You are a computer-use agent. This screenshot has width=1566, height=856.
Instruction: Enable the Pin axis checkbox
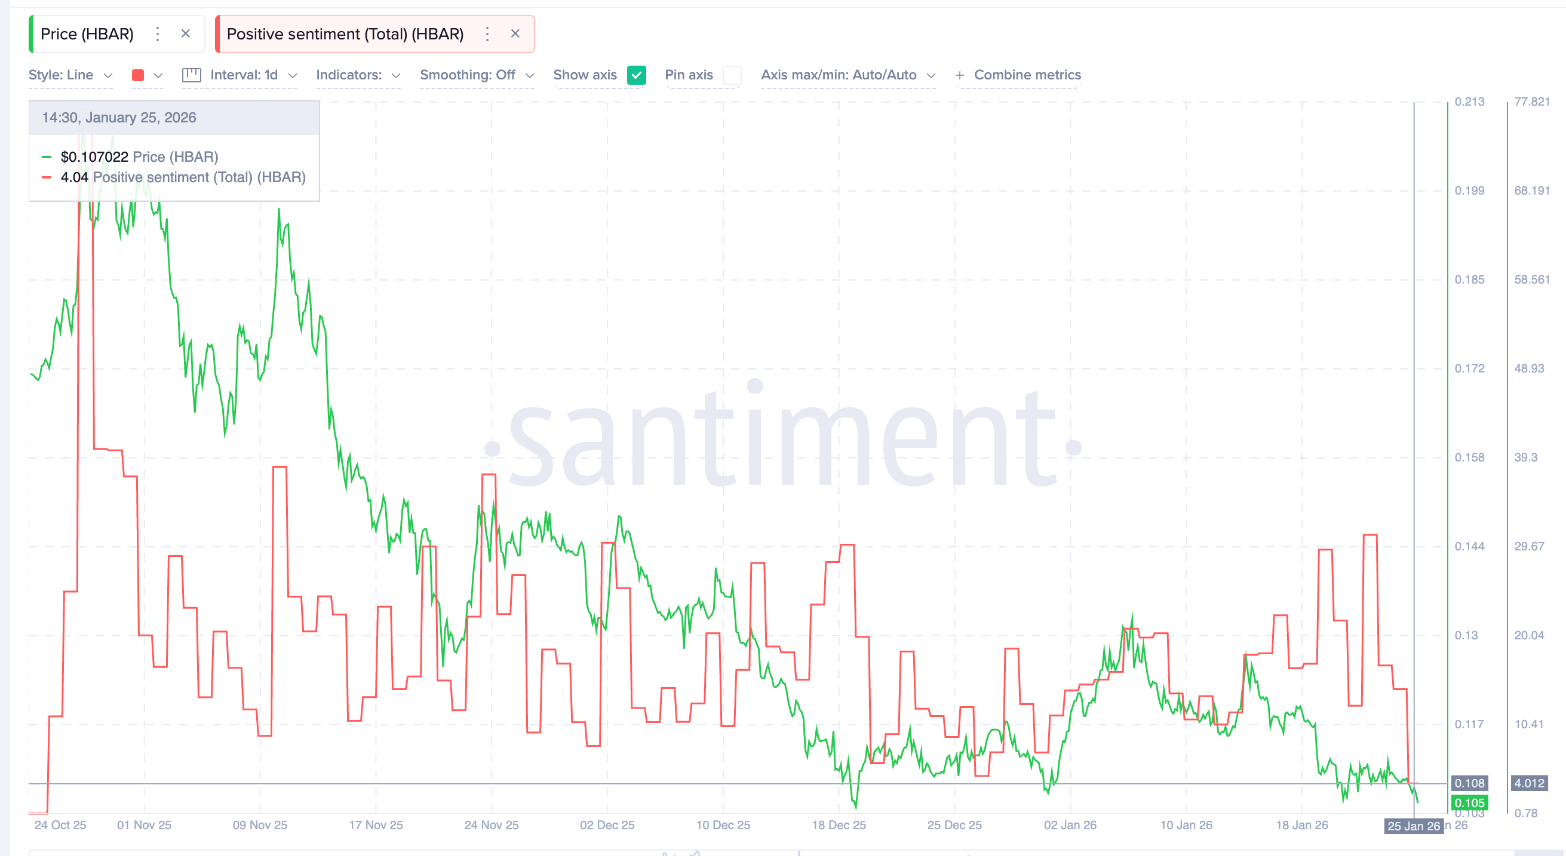coord(733,75)
